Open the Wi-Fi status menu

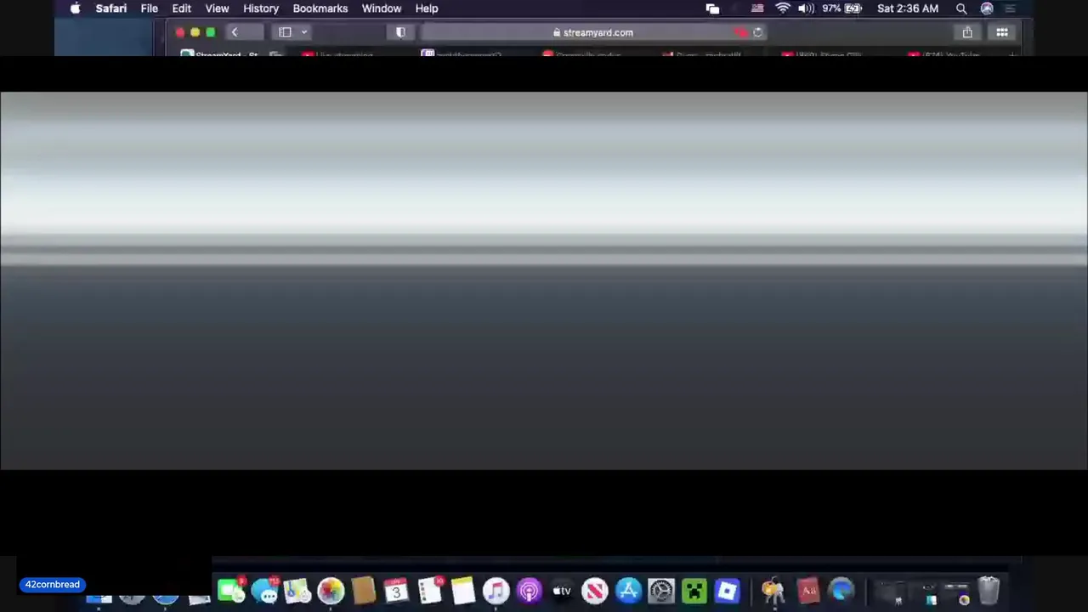click(782, 8)
